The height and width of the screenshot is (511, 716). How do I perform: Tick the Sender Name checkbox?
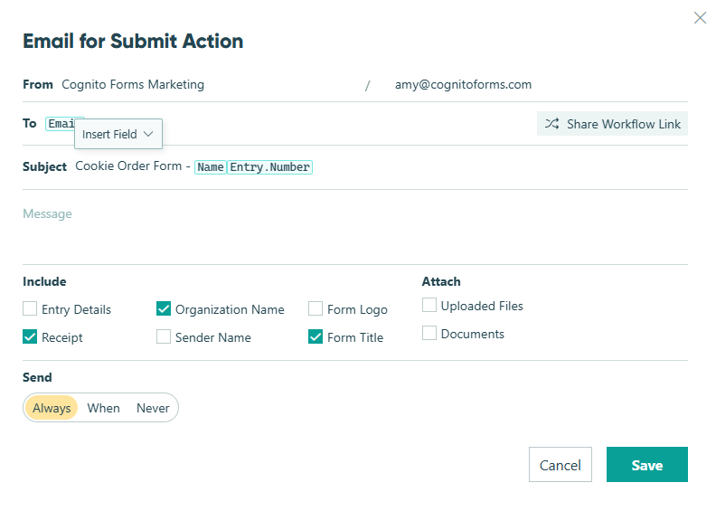click(164, 337)
